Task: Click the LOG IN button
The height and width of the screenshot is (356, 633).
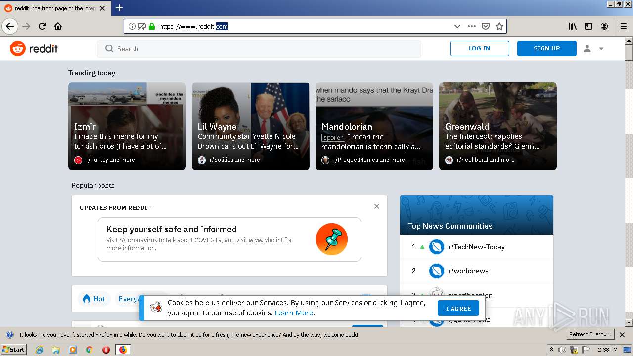Action: [x=479, y=48]
